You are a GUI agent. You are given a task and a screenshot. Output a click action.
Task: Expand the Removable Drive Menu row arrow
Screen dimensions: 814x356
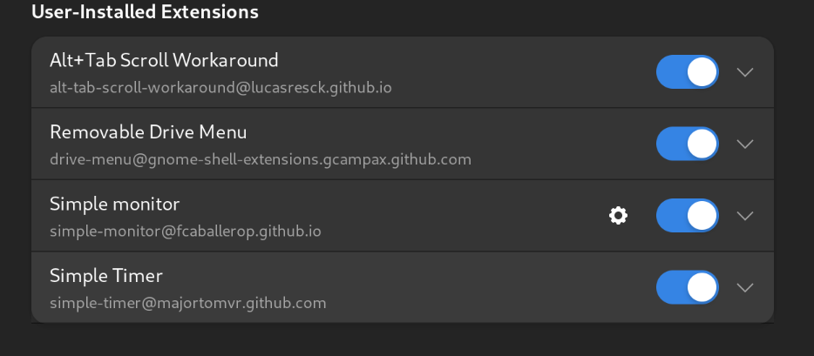coord(744,144)
